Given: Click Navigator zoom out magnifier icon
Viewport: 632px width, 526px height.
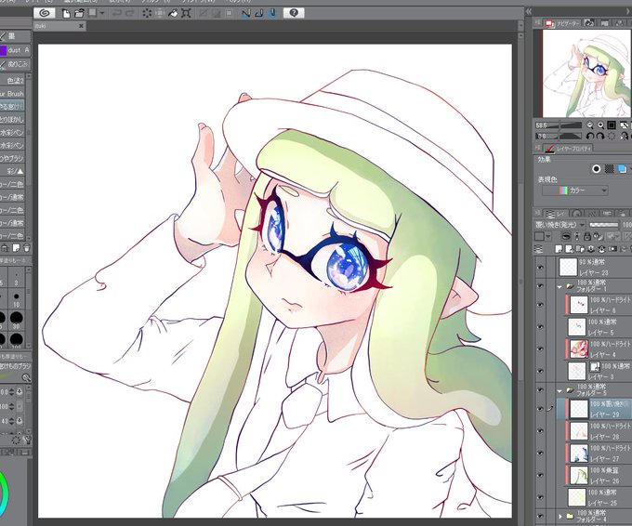Looking at the screenshot, I should [590, 125].
